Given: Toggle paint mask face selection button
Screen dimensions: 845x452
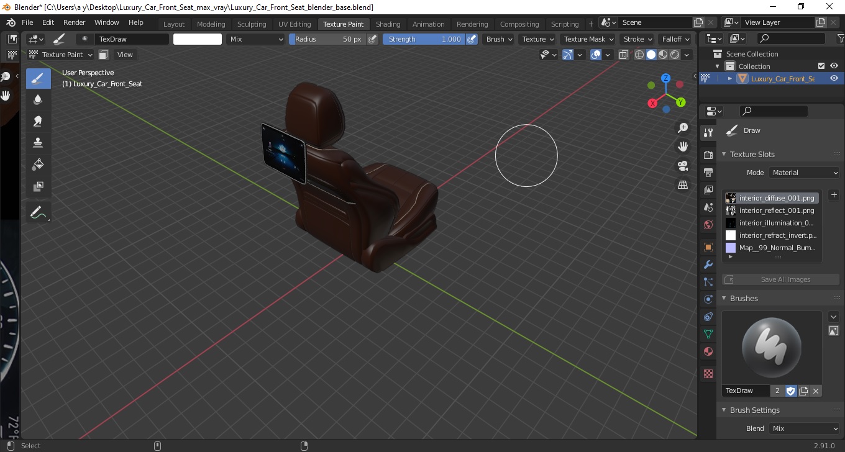Looking at the screenshot, I should (104, 55).
